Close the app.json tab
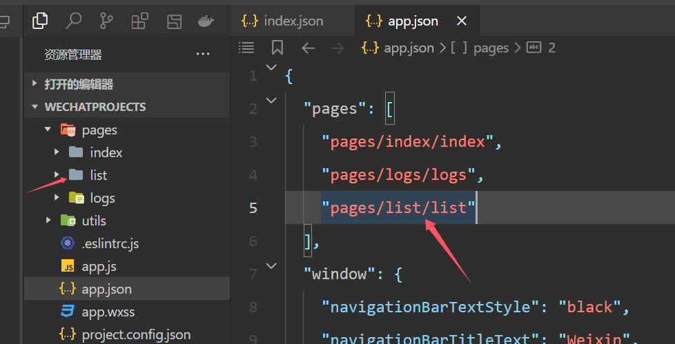 click(462, 21)
